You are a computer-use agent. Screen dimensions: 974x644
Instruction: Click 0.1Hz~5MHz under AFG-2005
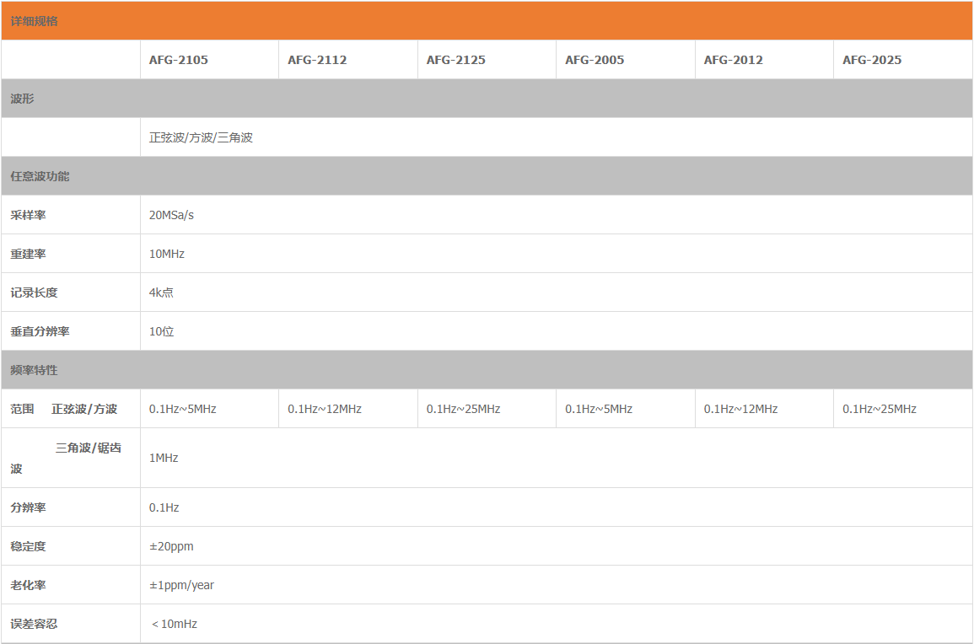tap(599, 410)
